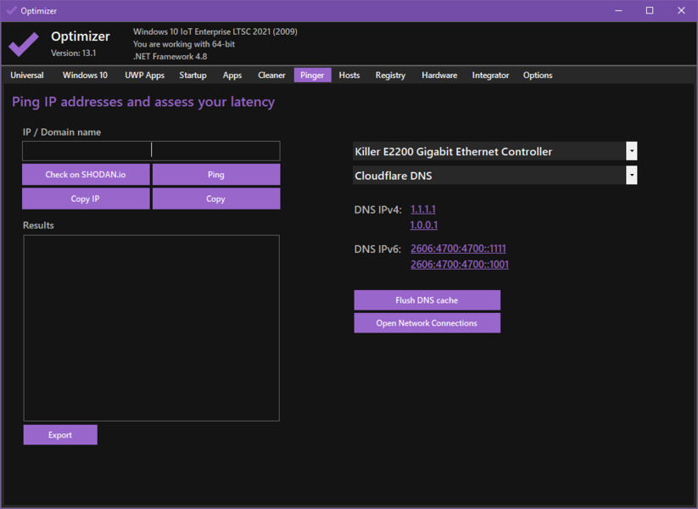698x509 pixels.
Task: Switch to the Registry tab
Action: pyautogui.click(x=390, y=75)
